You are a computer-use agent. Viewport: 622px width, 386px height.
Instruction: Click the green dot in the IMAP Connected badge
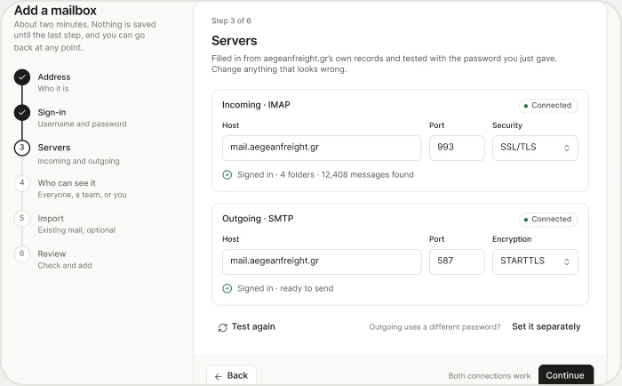pos(526,106)
